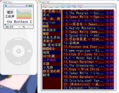
Task: Select track 13 Club 8 - Love In
Action: coord(88,54)
